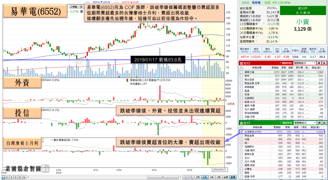
Task: Click help icon next to 佔股本比重
Action: [257, 37]
